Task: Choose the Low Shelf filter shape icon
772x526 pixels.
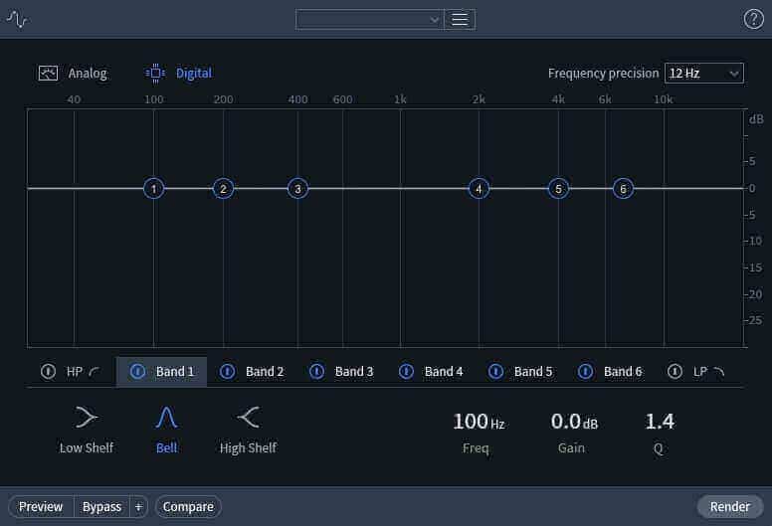Action: click(87, 418)
